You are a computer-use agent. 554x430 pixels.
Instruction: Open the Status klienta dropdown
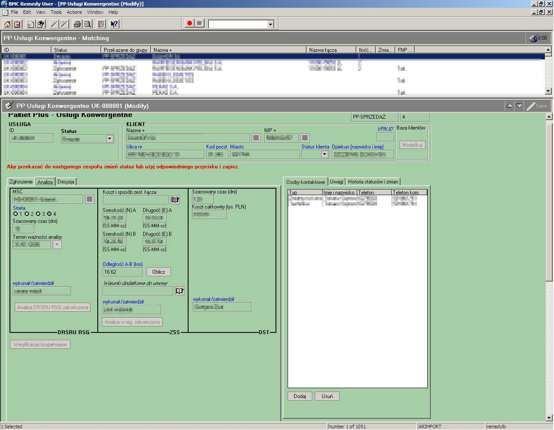[x=325, y=154]
